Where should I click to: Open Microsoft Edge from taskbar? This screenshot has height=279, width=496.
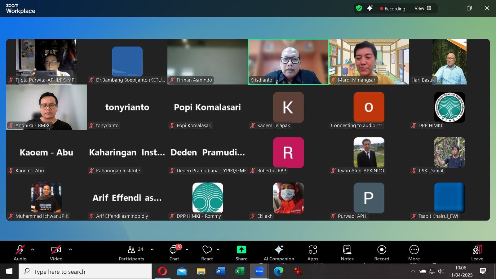pos(279,272)
